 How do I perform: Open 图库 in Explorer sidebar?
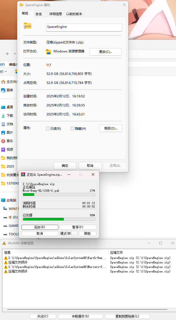click(10, 90)
